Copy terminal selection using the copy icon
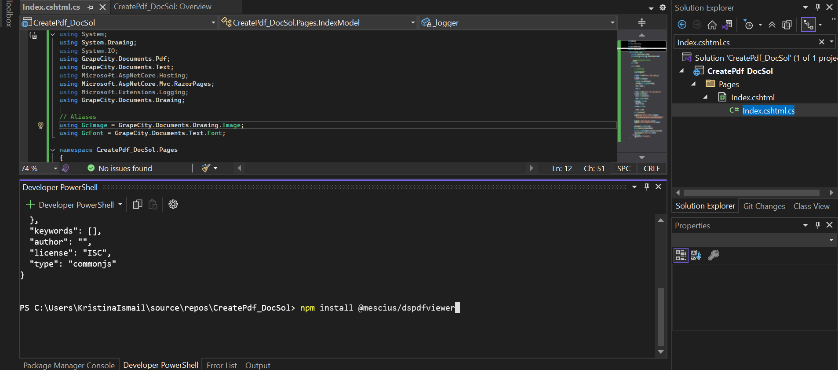The image size is (838, 370). [x=138, y=204]
